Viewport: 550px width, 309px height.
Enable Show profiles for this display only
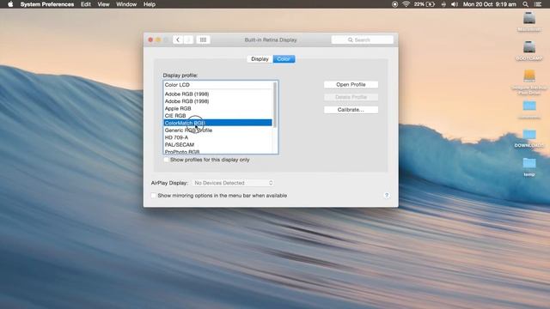tap(166, 160)
